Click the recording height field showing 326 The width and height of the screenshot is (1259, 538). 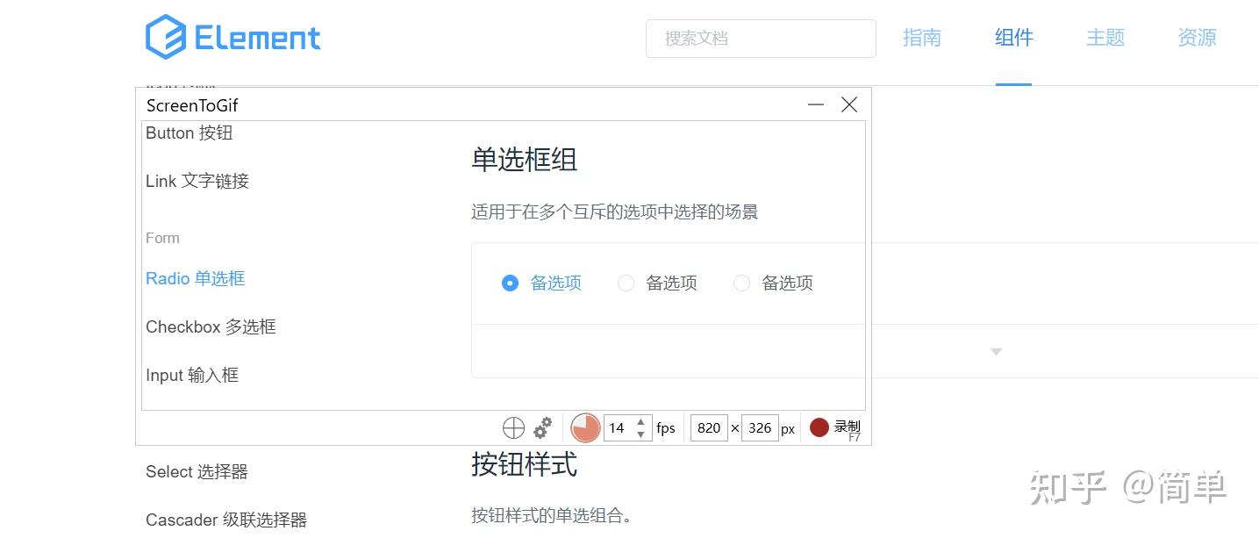point(760,427)
